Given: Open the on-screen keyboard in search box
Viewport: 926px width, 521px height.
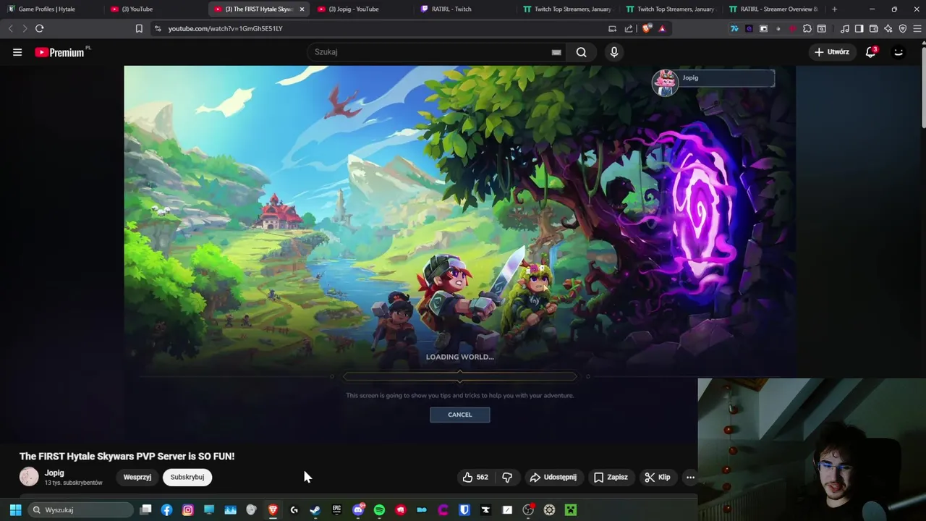Looking at the screenshot, I should click(556, 52).
